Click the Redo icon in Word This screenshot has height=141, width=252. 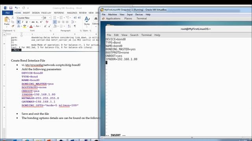click(24, 8)
